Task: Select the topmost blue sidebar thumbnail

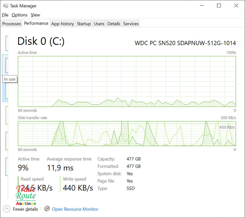Action: (x=7, y=43)
